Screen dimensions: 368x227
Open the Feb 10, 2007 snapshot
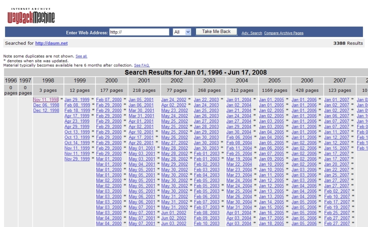tap(337, 196)
